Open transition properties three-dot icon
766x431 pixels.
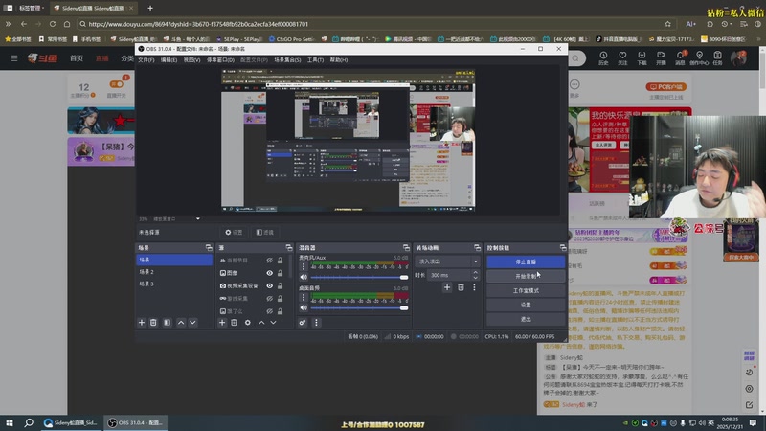(x=474, y=287)
